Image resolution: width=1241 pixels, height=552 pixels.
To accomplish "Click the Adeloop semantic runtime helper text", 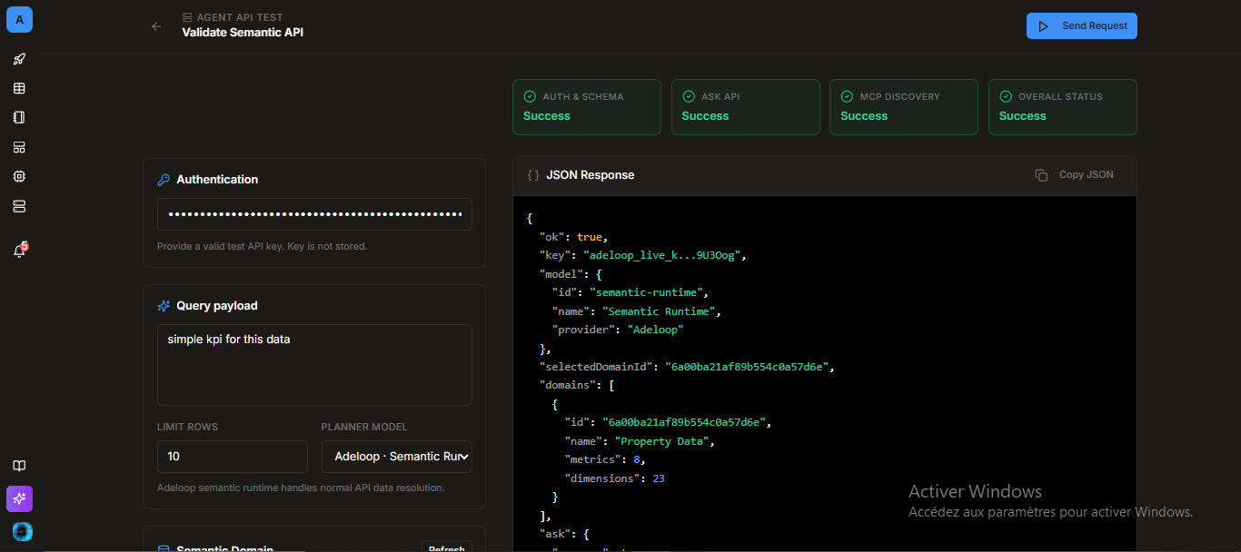I will [x=301, y=488].
